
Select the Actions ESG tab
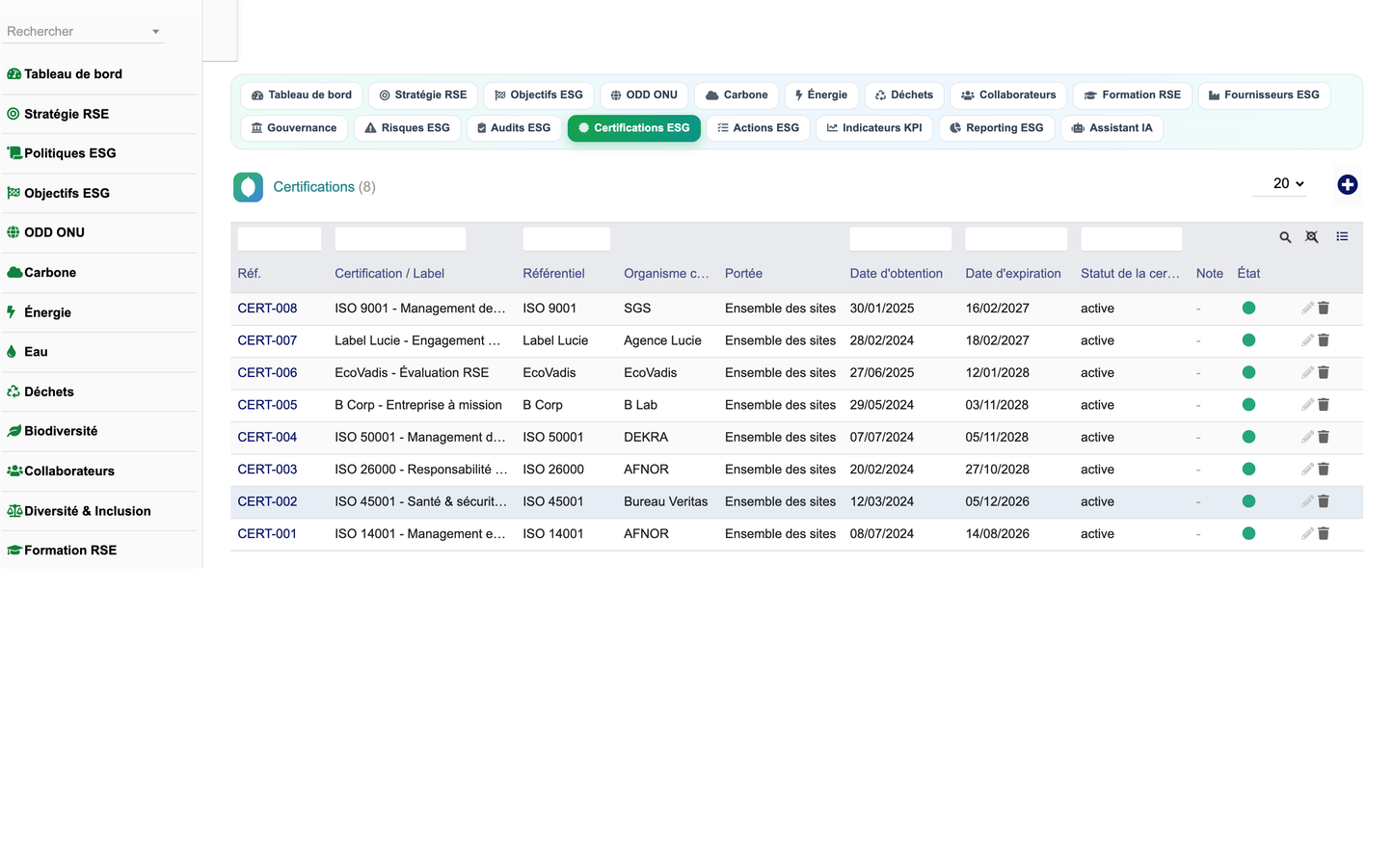click(758, 127)
